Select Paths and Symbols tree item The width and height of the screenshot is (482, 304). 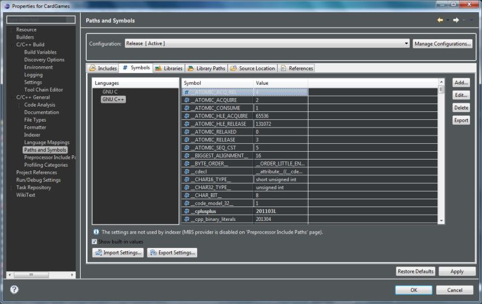coord(45,150)
